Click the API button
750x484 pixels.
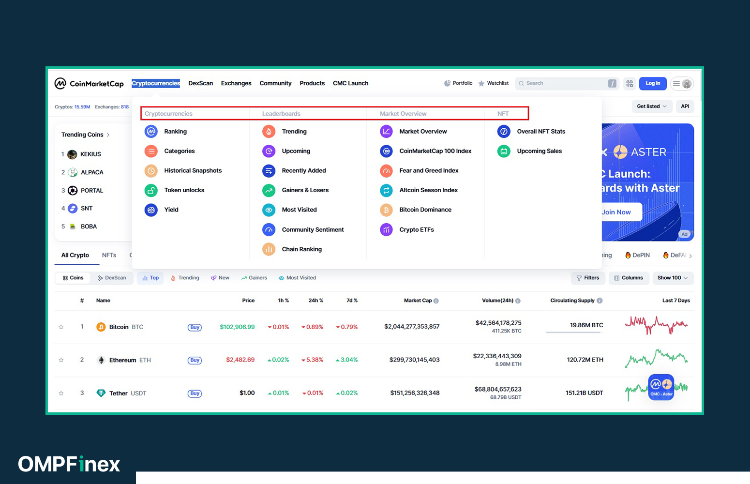[x=685, y=106]
